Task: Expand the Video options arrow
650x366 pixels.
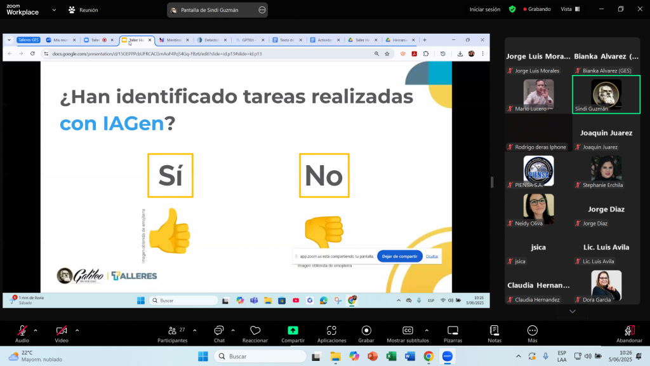Action: tap(77, 330)
